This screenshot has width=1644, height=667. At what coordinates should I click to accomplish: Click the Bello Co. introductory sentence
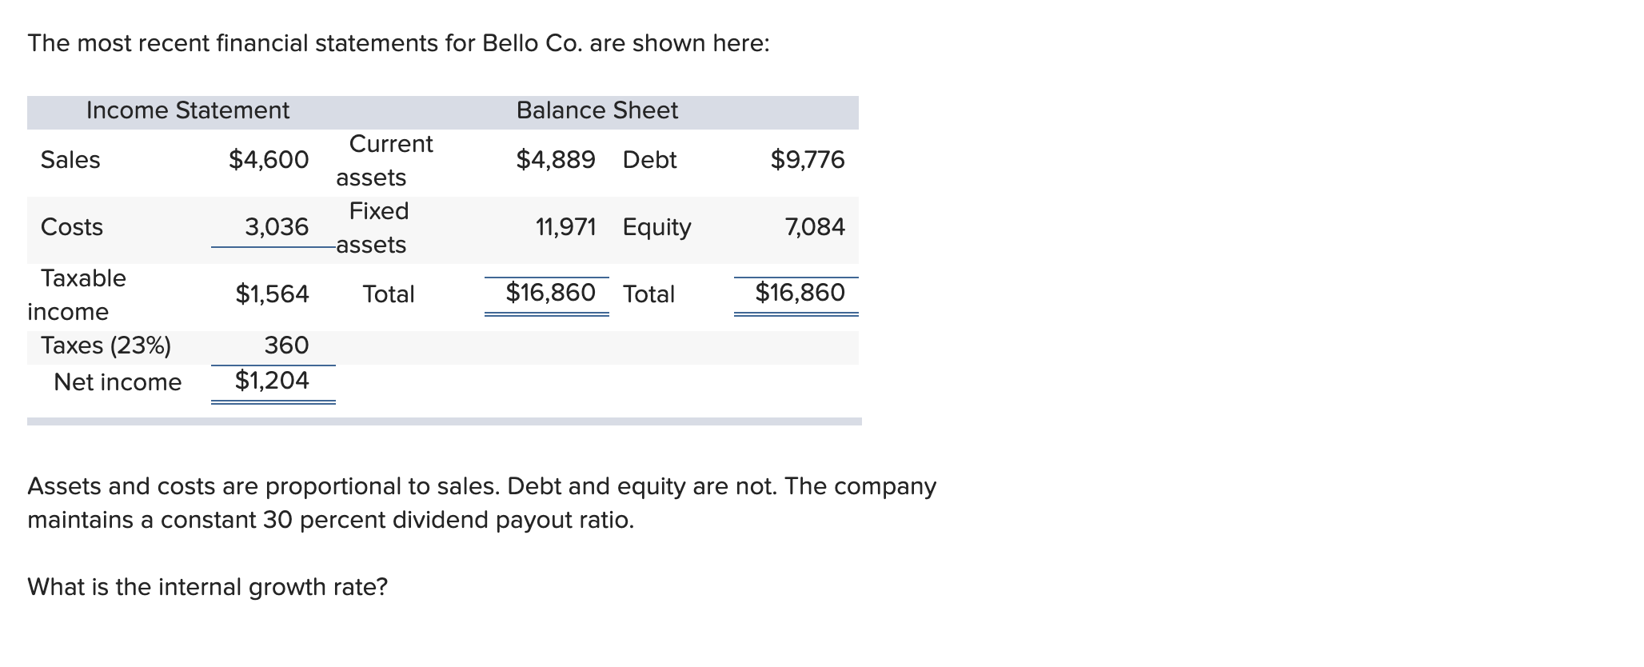coord(398,43)
